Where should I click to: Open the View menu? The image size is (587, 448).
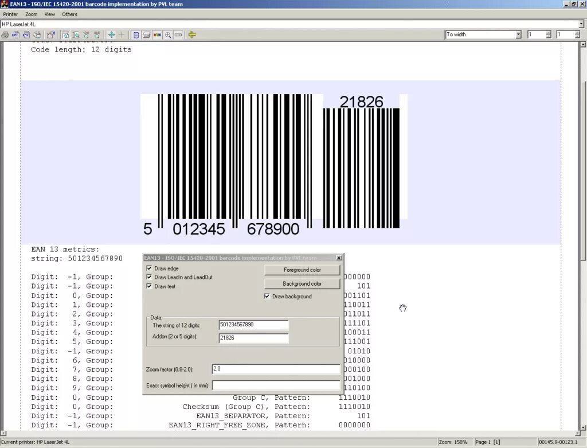coord(50,14)
